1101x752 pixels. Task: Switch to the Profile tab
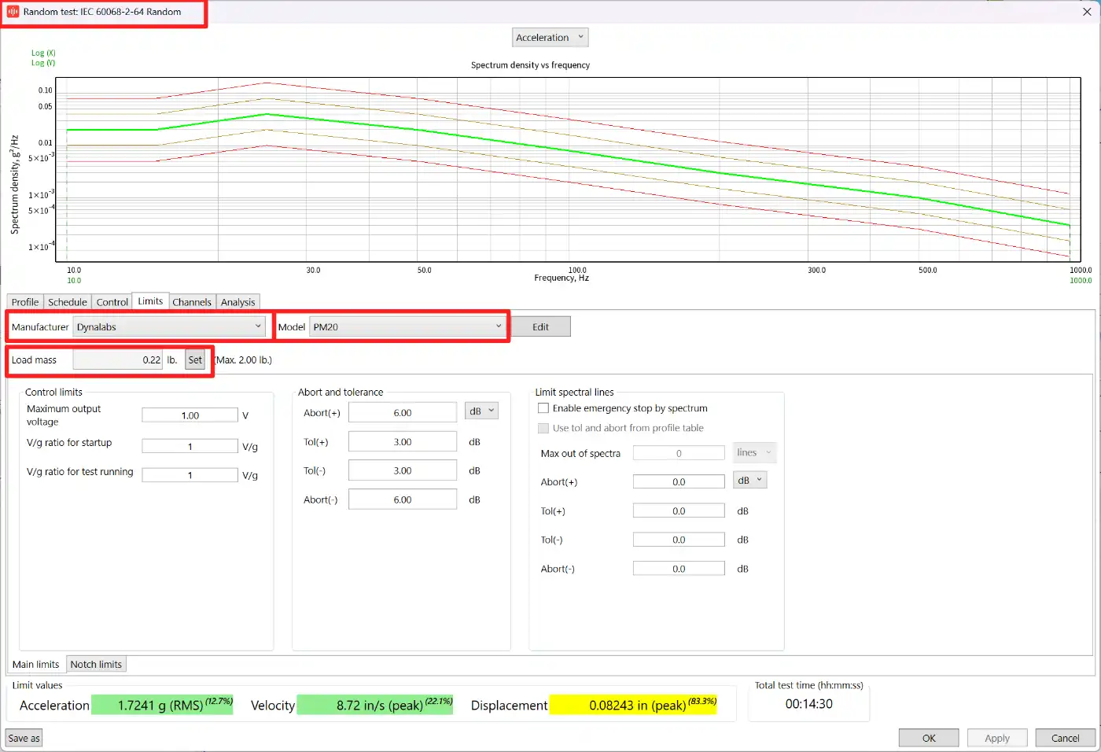[x=25, y=302]
